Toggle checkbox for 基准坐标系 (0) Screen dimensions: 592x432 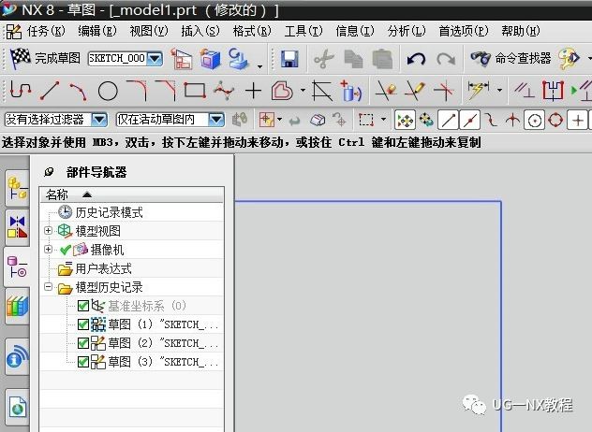[x=83, y=306]
